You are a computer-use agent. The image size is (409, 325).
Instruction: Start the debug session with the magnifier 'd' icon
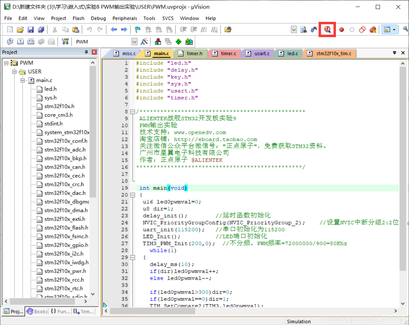327,29
